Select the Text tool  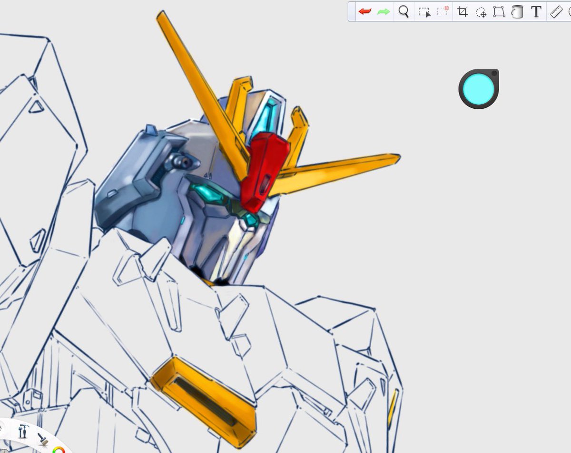coord(536,11)
